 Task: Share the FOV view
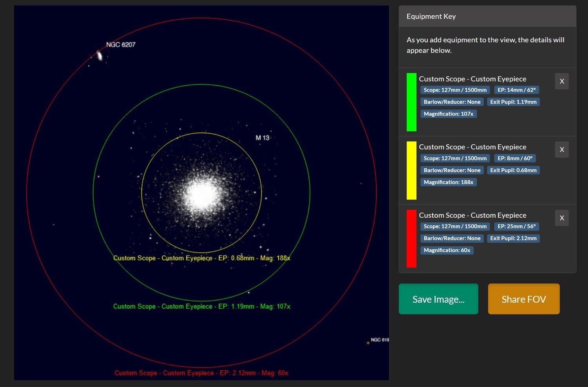point(524,299)
